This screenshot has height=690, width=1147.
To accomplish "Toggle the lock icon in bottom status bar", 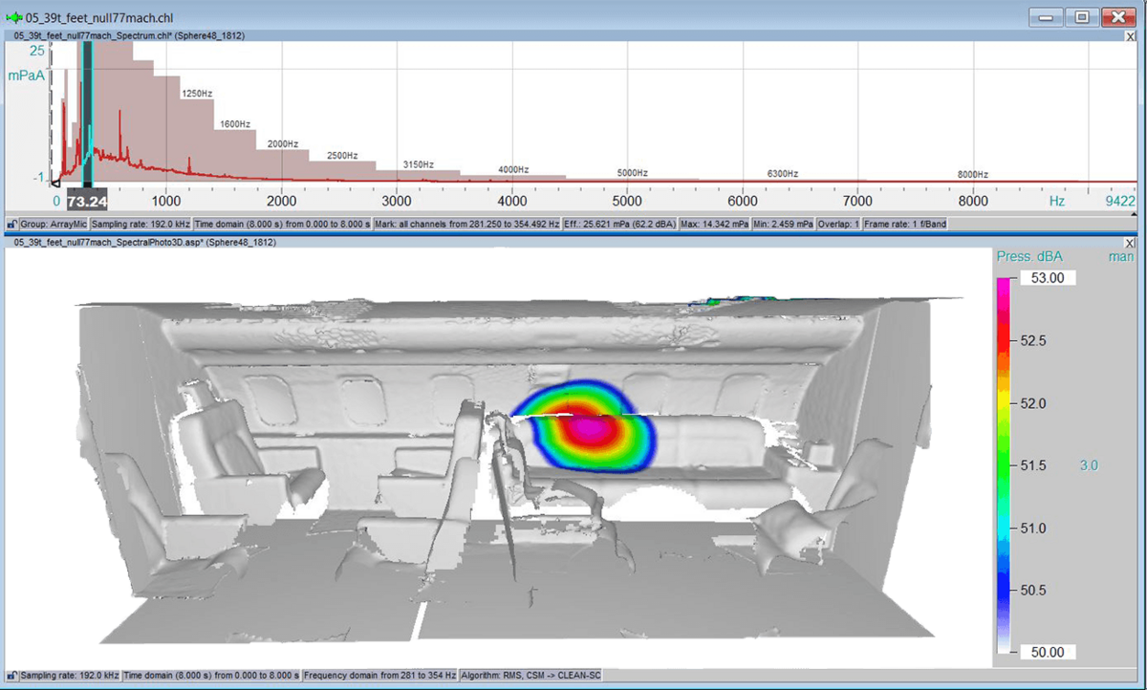I will pos(11,675).
